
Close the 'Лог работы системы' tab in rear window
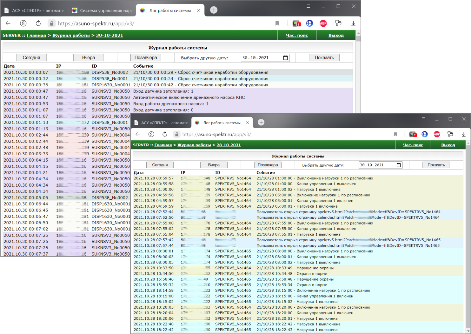coord(199,10)
